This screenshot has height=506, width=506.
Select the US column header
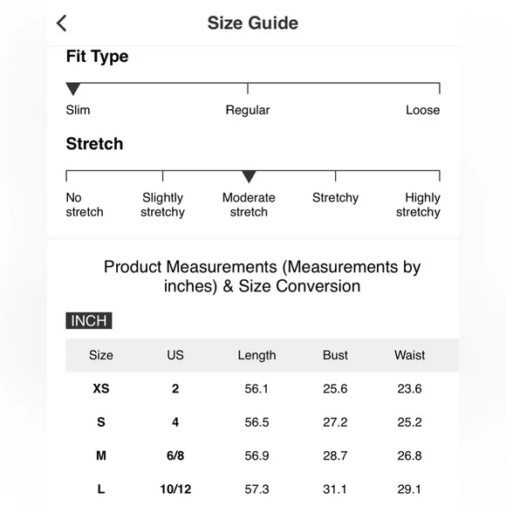point(175,355)
